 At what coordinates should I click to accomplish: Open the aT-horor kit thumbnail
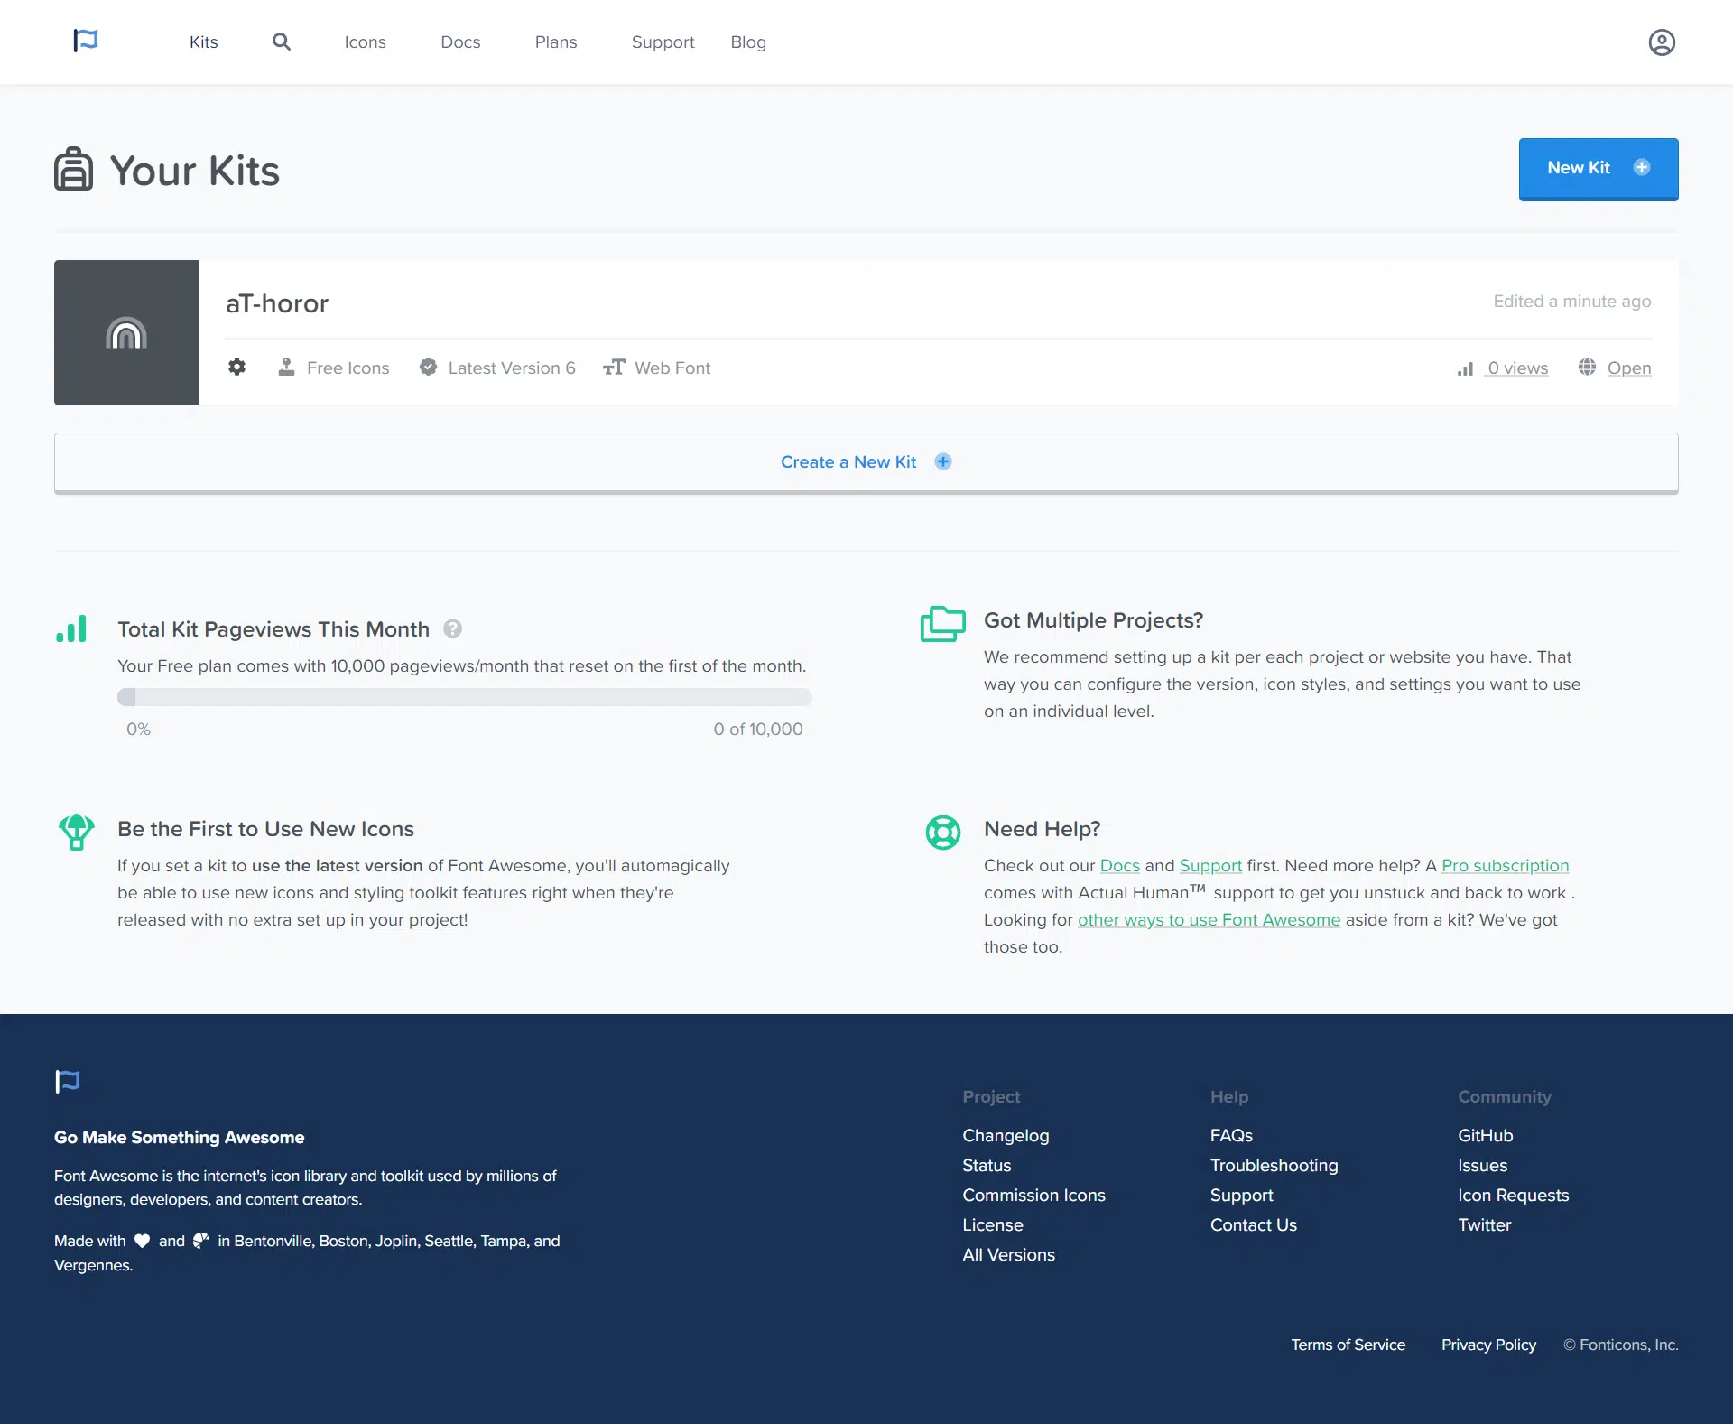[x=126, y=332]
